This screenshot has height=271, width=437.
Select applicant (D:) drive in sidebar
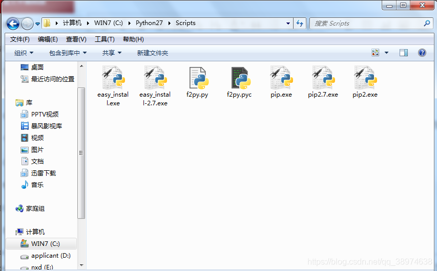pyautogui.click(x=46, y=256)
